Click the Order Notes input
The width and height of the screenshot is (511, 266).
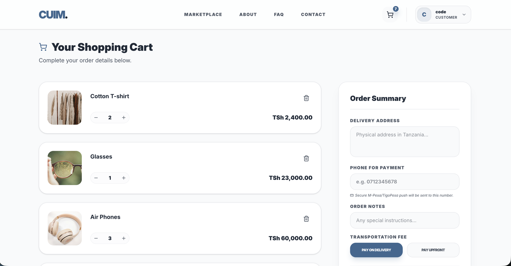405,220
